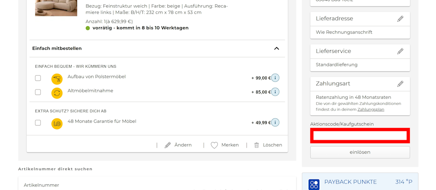Click the Löschen text link
Image resolution: width=436 pixels, height=190 pixels.
click(x=272, y=145)
